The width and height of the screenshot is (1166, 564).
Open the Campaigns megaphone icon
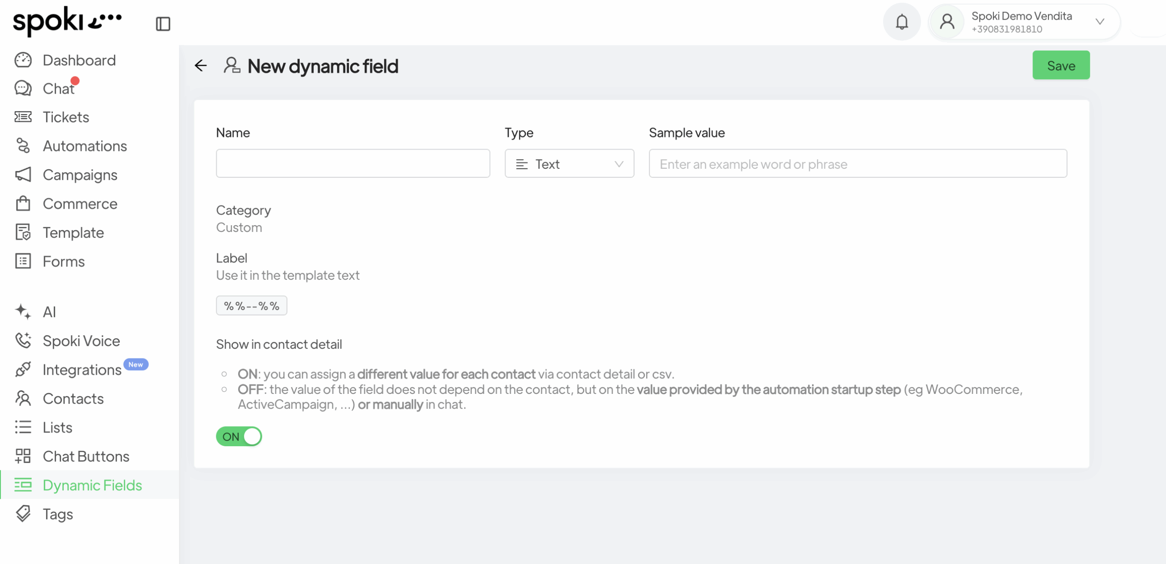point(23,175)
